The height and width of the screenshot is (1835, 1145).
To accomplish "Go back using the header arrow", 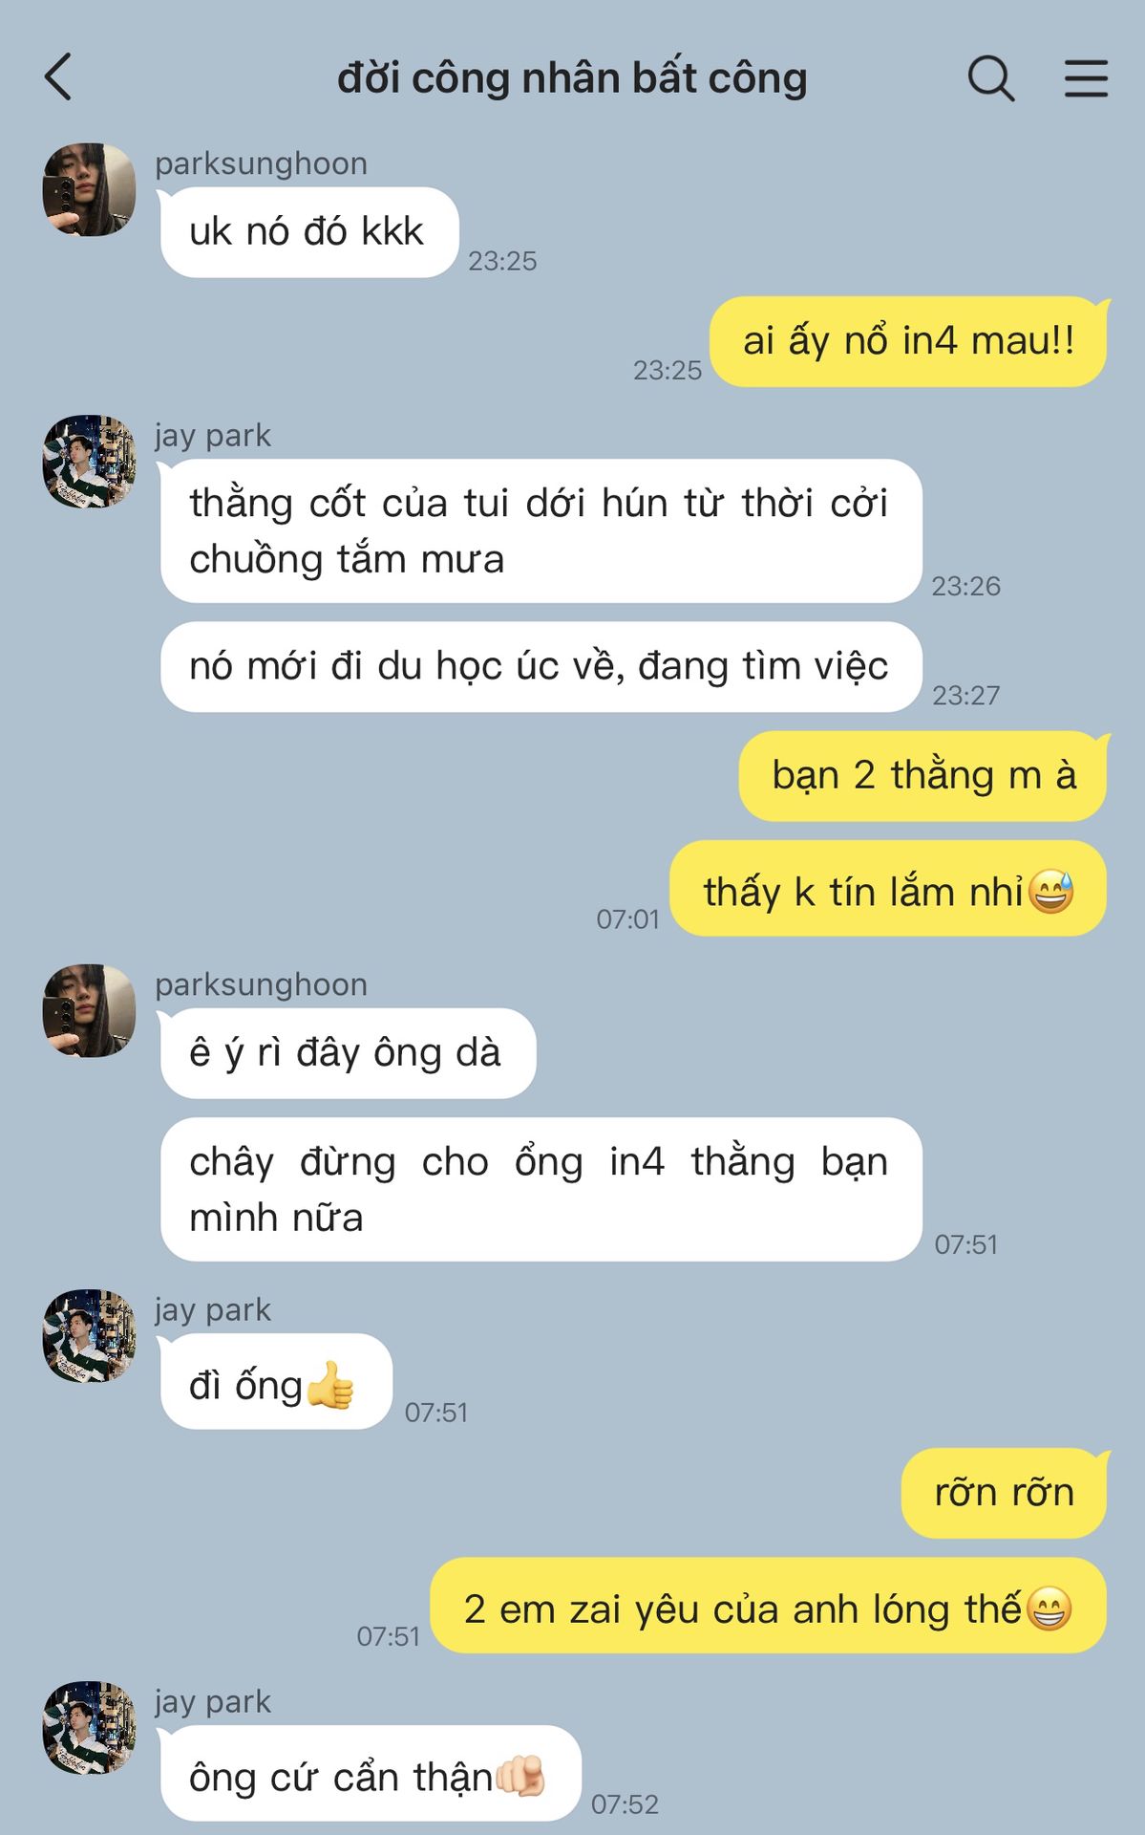I will point(58,77).
